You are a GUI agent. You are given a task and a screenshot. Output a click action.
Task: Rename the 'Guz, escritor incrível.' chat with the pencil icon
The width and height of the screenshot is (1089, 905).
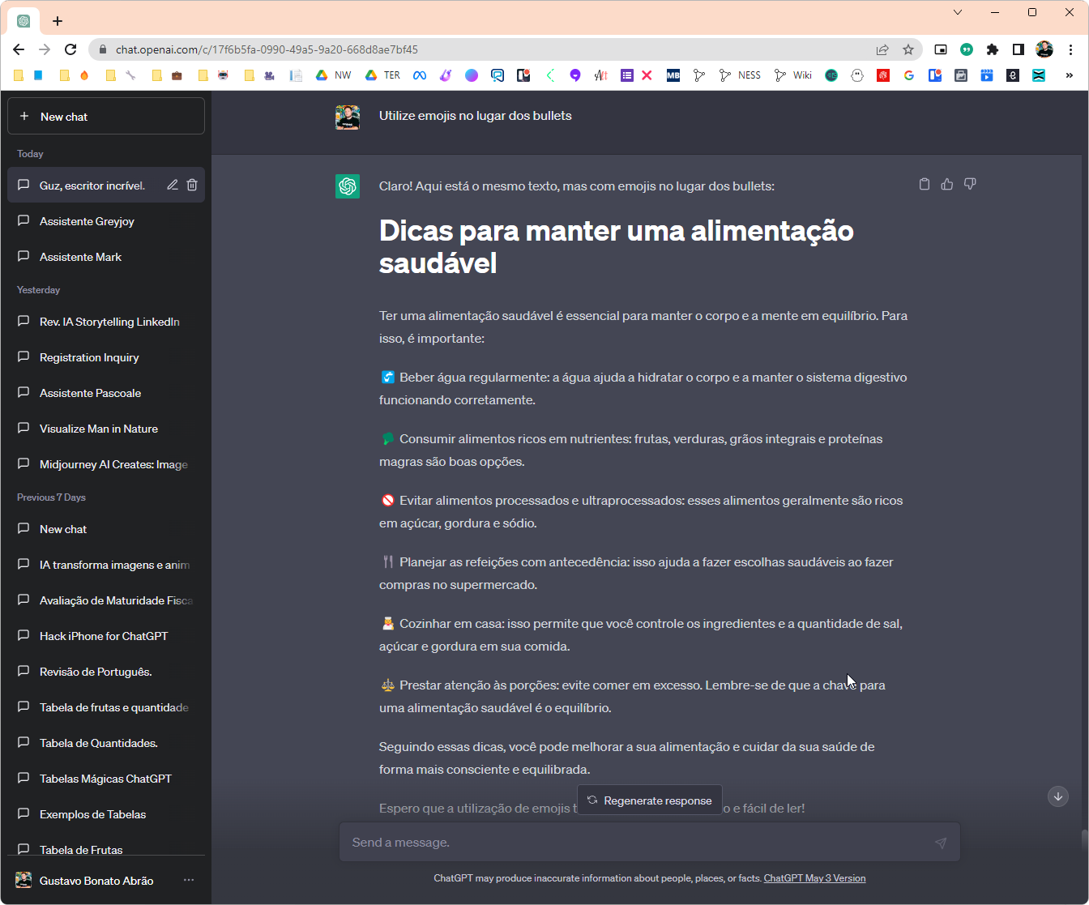[173, 185]
